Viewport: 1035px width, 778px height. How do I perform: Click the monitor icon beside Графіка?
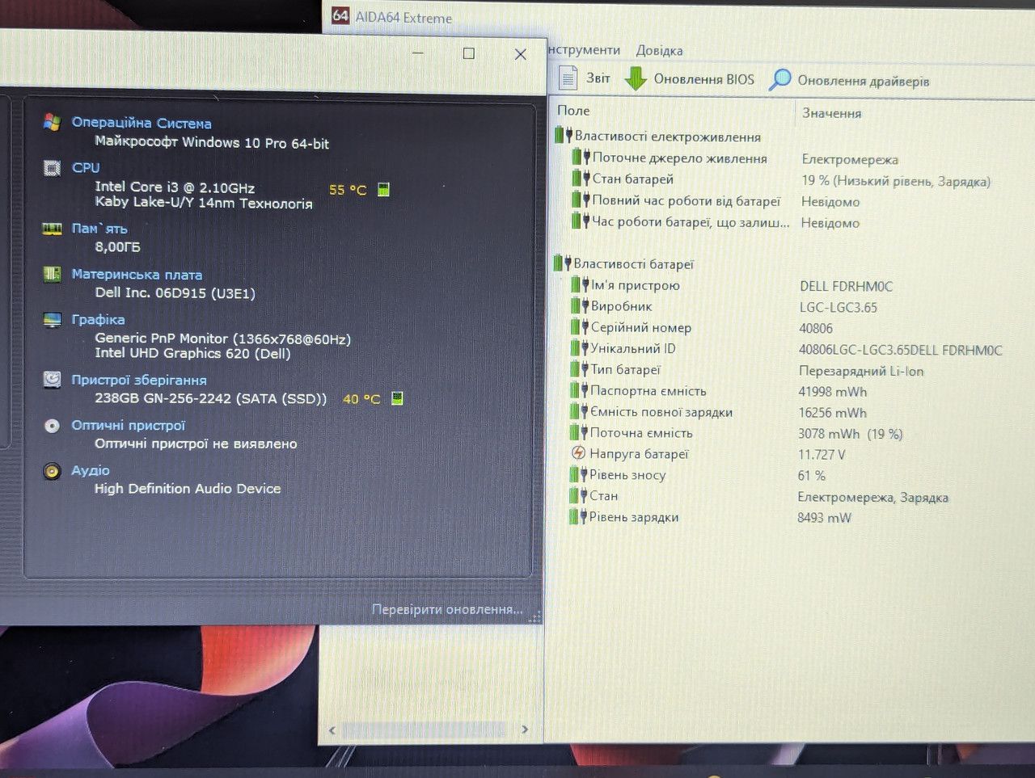(52, 320)
